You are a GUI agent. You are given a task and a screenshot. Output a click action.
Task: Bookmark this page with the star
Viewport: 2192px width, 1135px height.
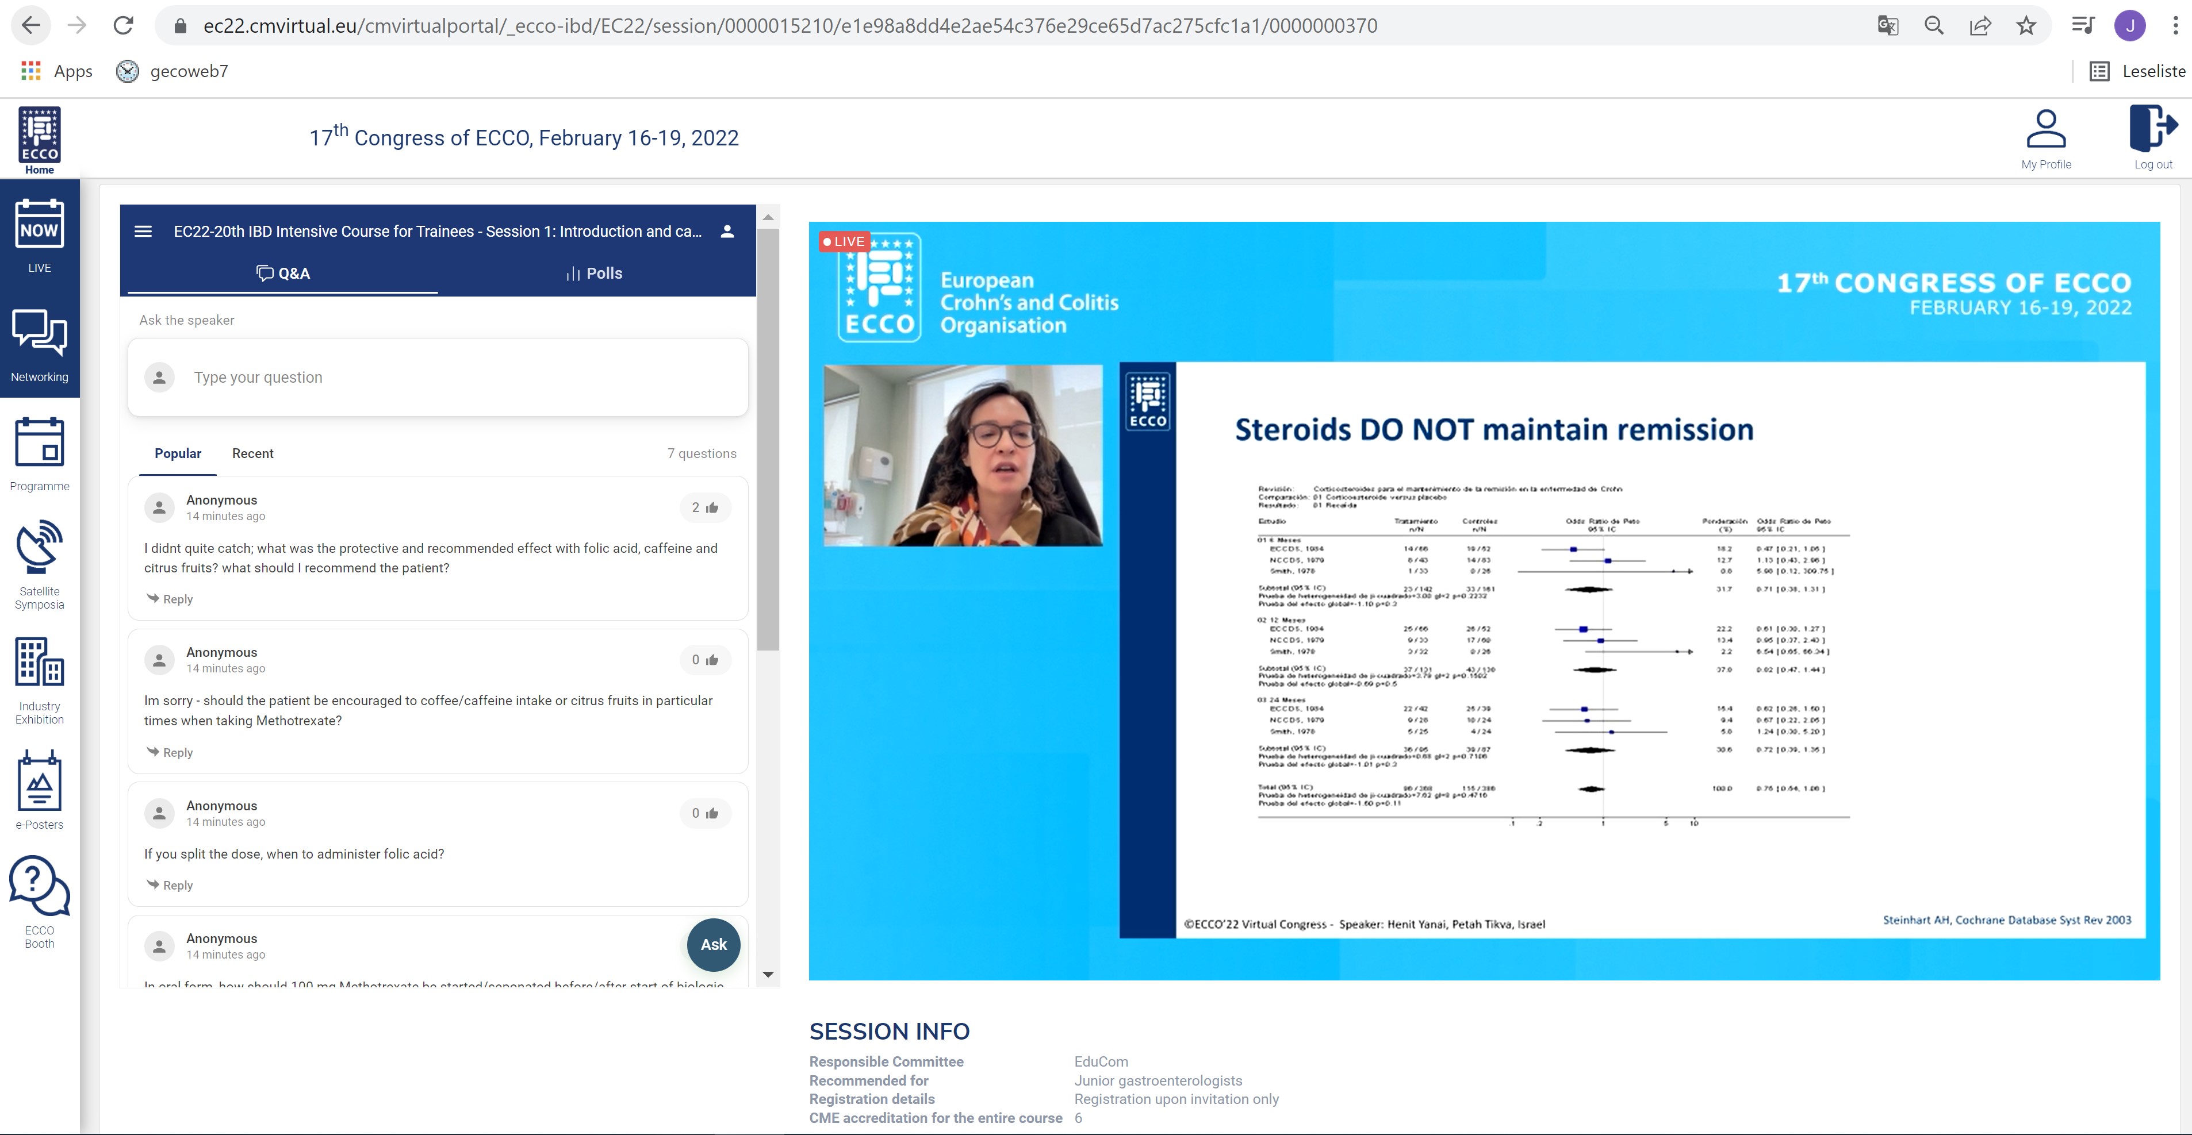tap(2026, 25)
